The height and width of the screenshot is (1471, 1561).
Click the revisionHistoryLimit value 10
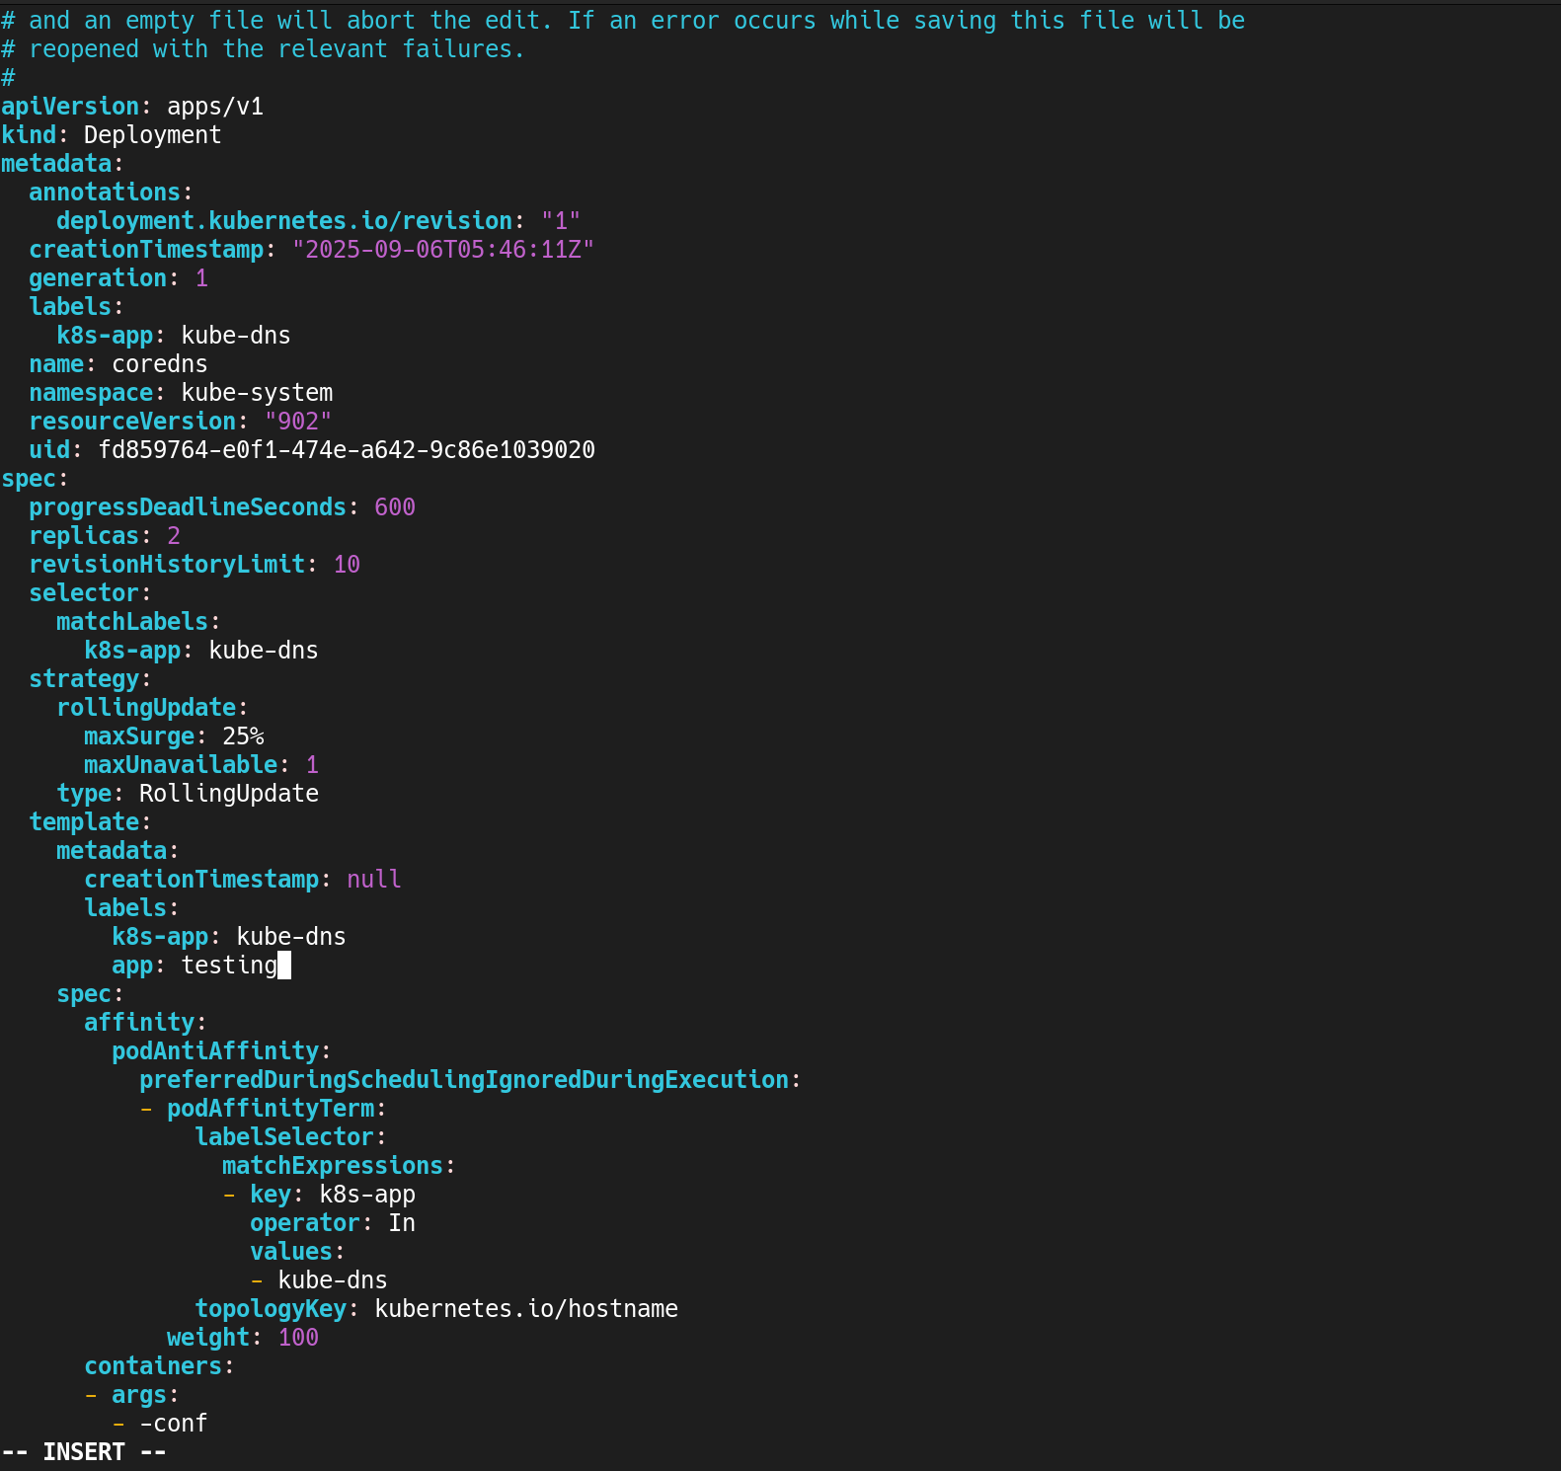point(347,565)
